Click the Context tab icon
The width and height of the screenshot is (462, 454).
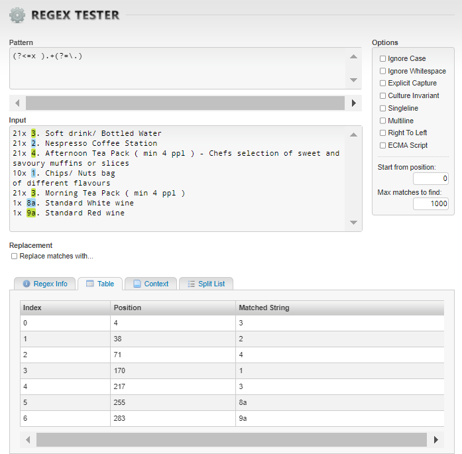137,284
